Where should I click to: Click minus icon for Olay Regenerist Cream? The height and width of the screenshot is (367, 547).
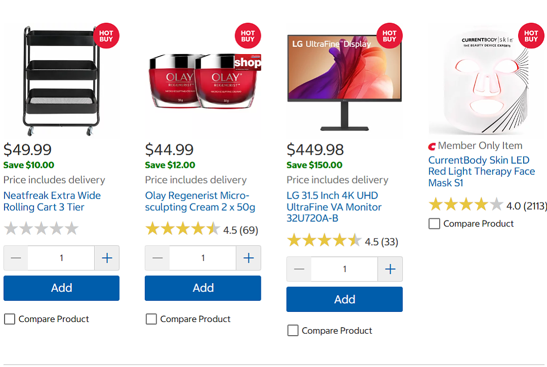[158, 258]
